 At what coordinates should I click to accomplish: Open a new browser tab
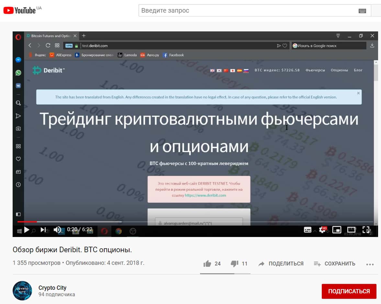(x=84, y=36)
